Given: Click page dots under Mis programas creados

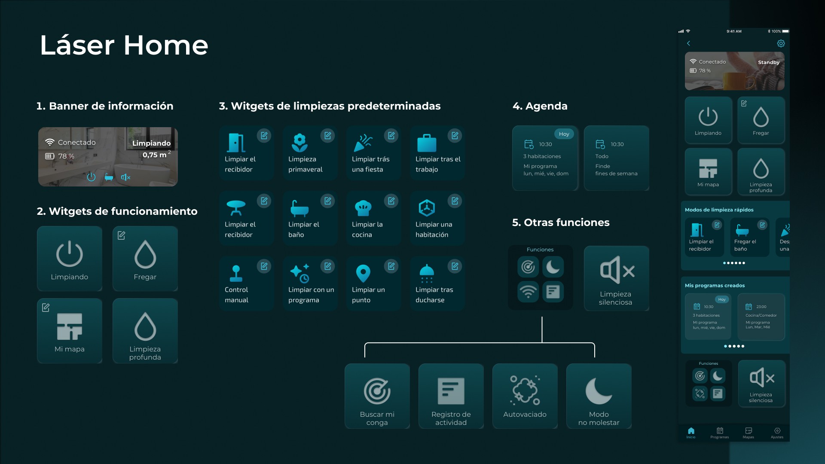Looking at the screenshot, I should (734, 346).
